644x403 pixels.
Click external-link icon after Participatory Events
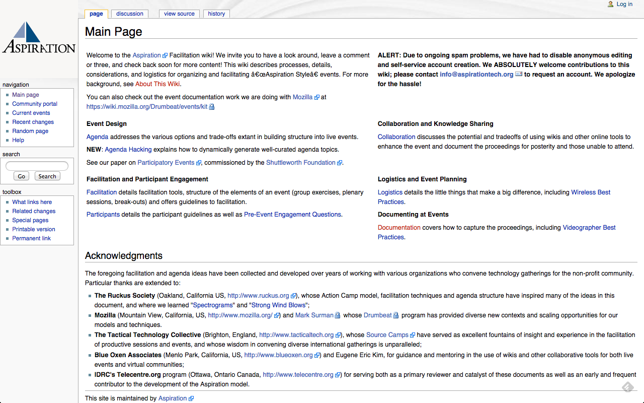tap(199, 163)
